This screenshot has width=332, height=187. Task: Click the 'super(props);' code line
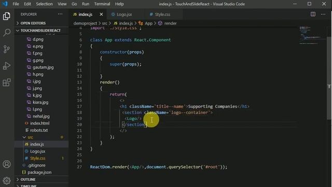pos(126,64)
